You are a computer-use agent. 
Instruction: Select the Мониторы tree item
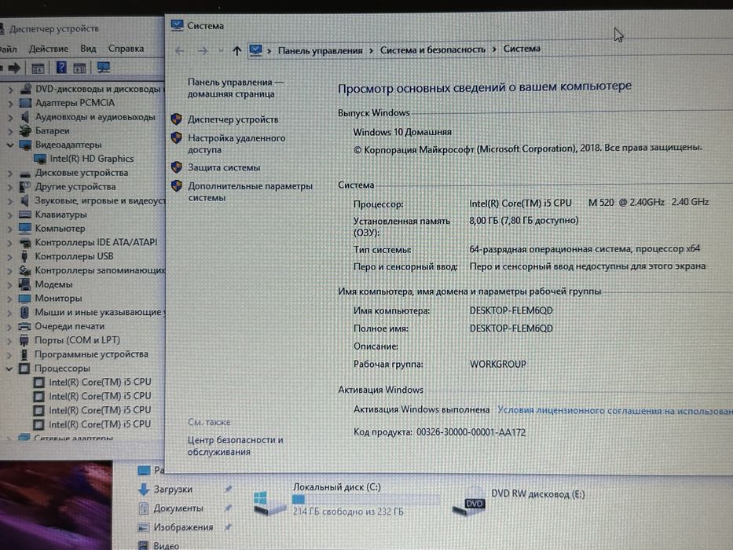coord(58,299)
